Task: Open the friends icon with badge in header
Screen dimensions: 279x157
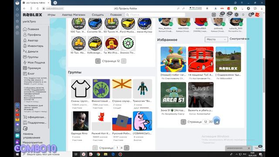Action: coord(221,14)
